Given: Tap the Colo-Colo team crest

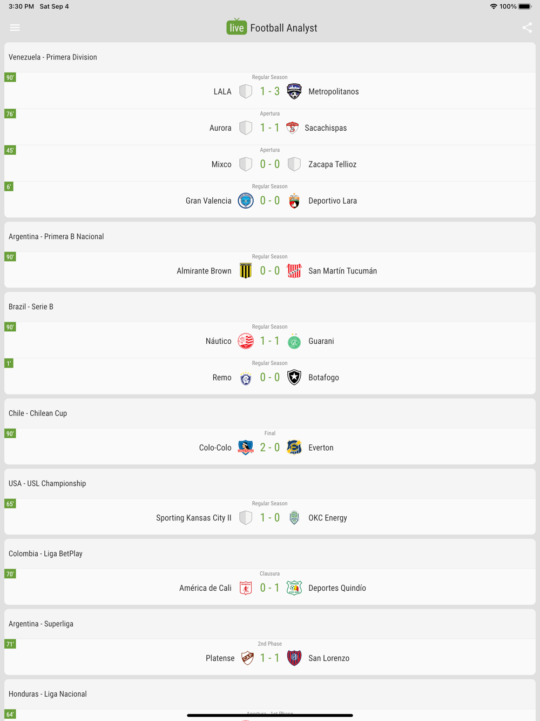Looking at the screenshot, I should pyautogui.click(x=246, y=448).
